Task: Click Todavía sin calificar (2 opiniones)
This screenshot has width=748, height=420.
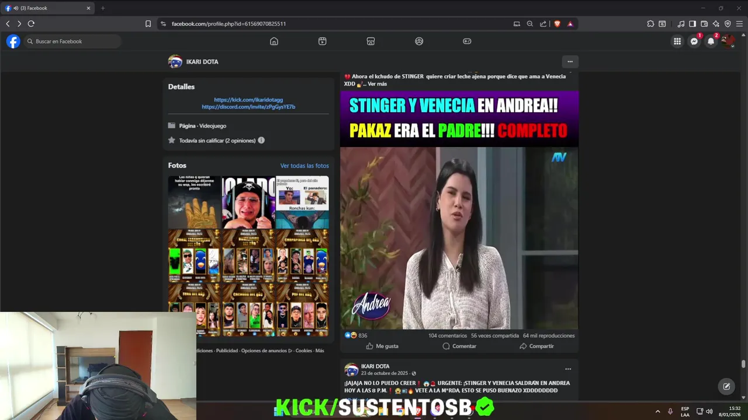Action: point(217,141)
